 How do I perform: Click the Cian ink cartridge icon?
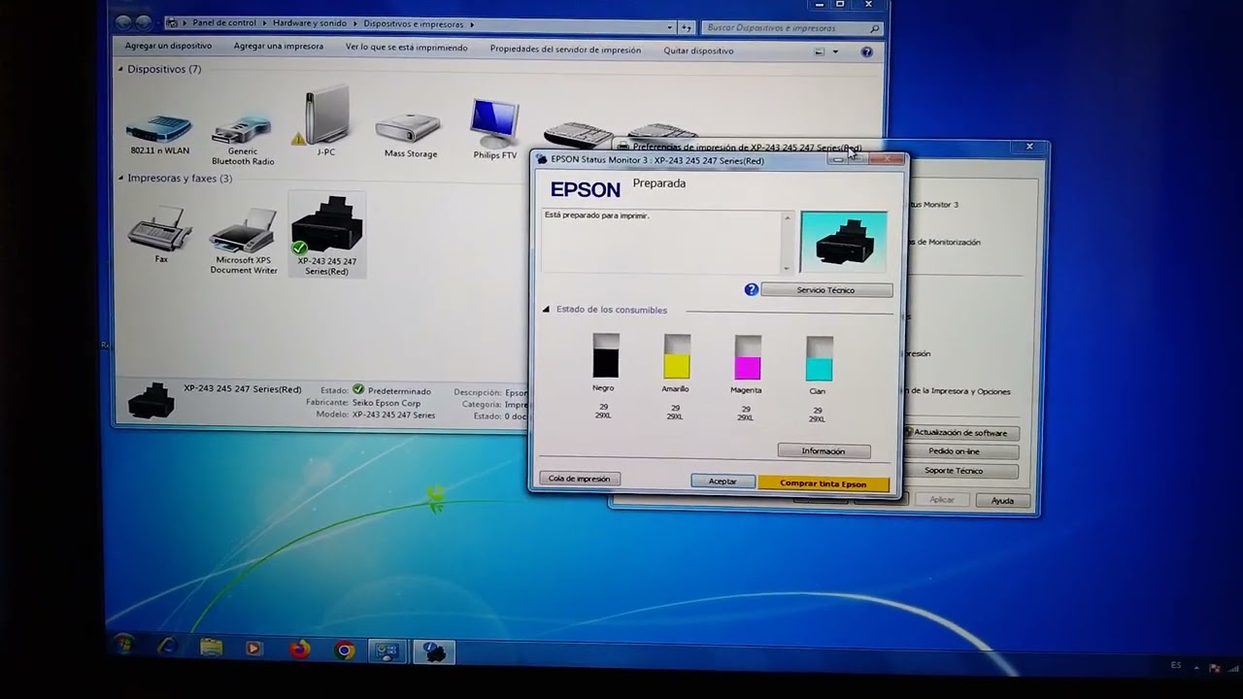click(x=819, y=358)
